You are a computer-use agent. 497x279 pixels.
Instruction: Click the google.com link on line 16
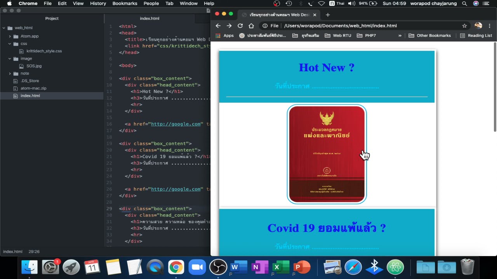pyautogui.click(x=176, y=124)
